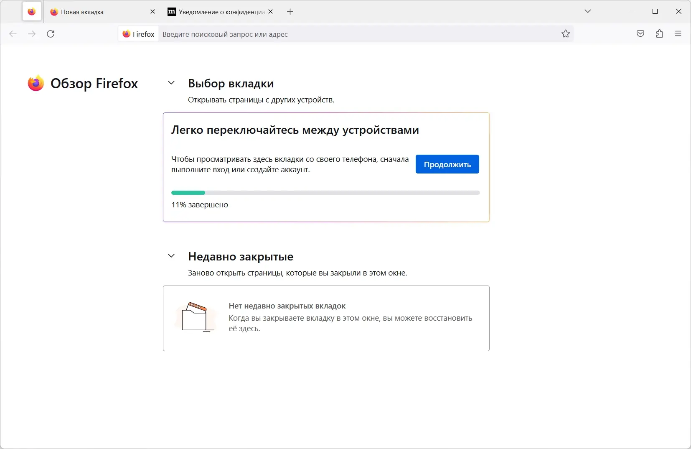Screen dimensions: 691x449
Task: Collapse the Недавно закрытые section
Action: tap(171, 256)
